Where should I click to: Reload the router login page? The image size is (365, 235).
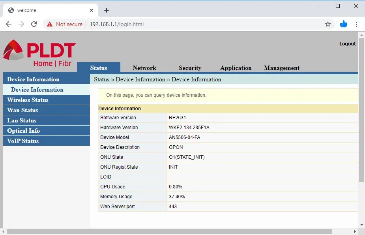(x=34, y=24)
